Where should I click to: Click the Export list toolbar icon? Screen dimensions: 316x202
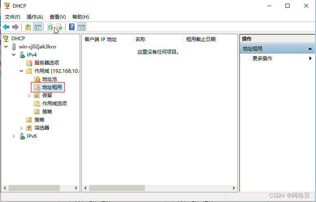(59, 27)
